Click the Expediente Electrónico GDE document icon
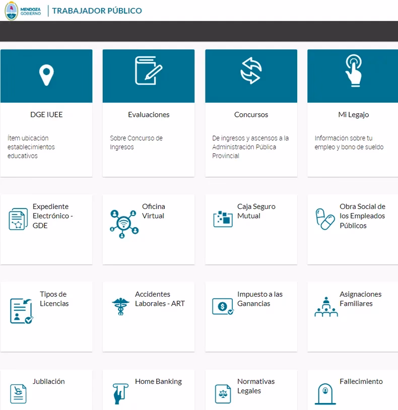 (19, 219)
